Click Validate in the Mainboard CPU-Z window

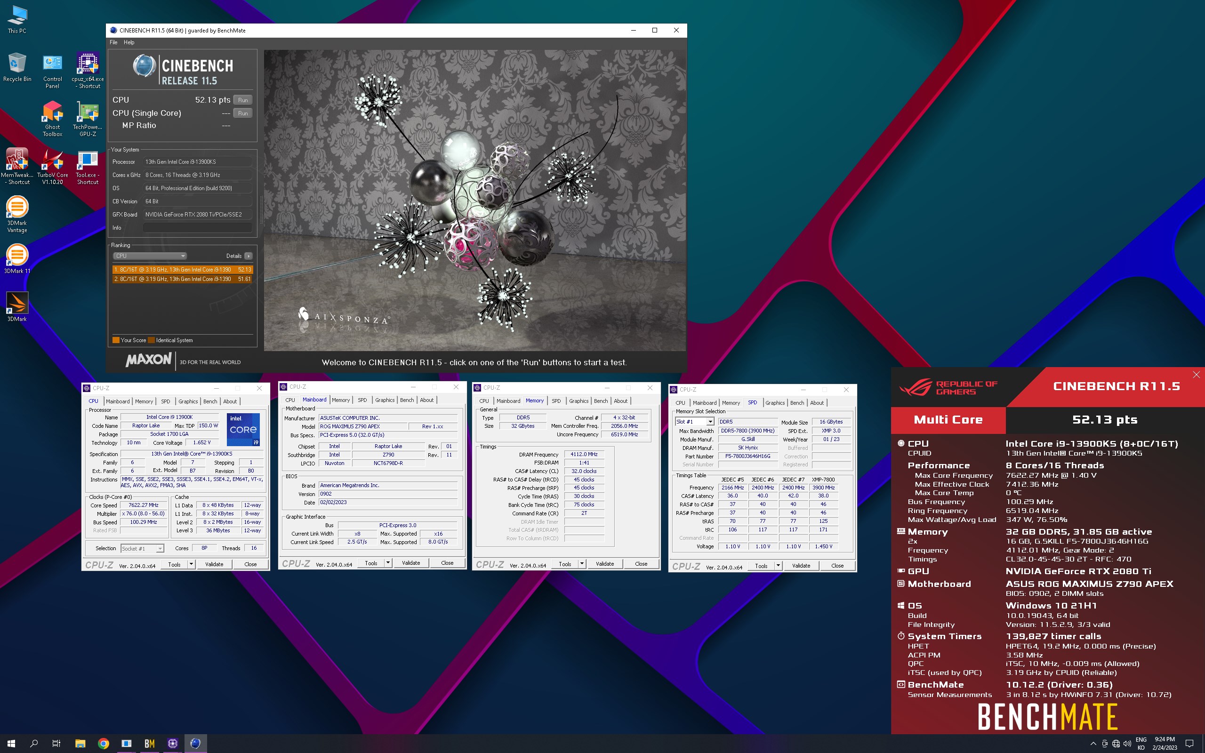coord(411,563)
